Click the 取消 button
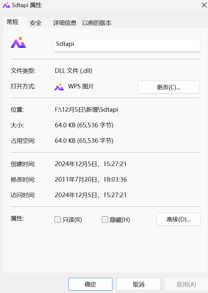The width and height of the screenshot is (208, 293). pyautogui.click(x=139, y=284)
